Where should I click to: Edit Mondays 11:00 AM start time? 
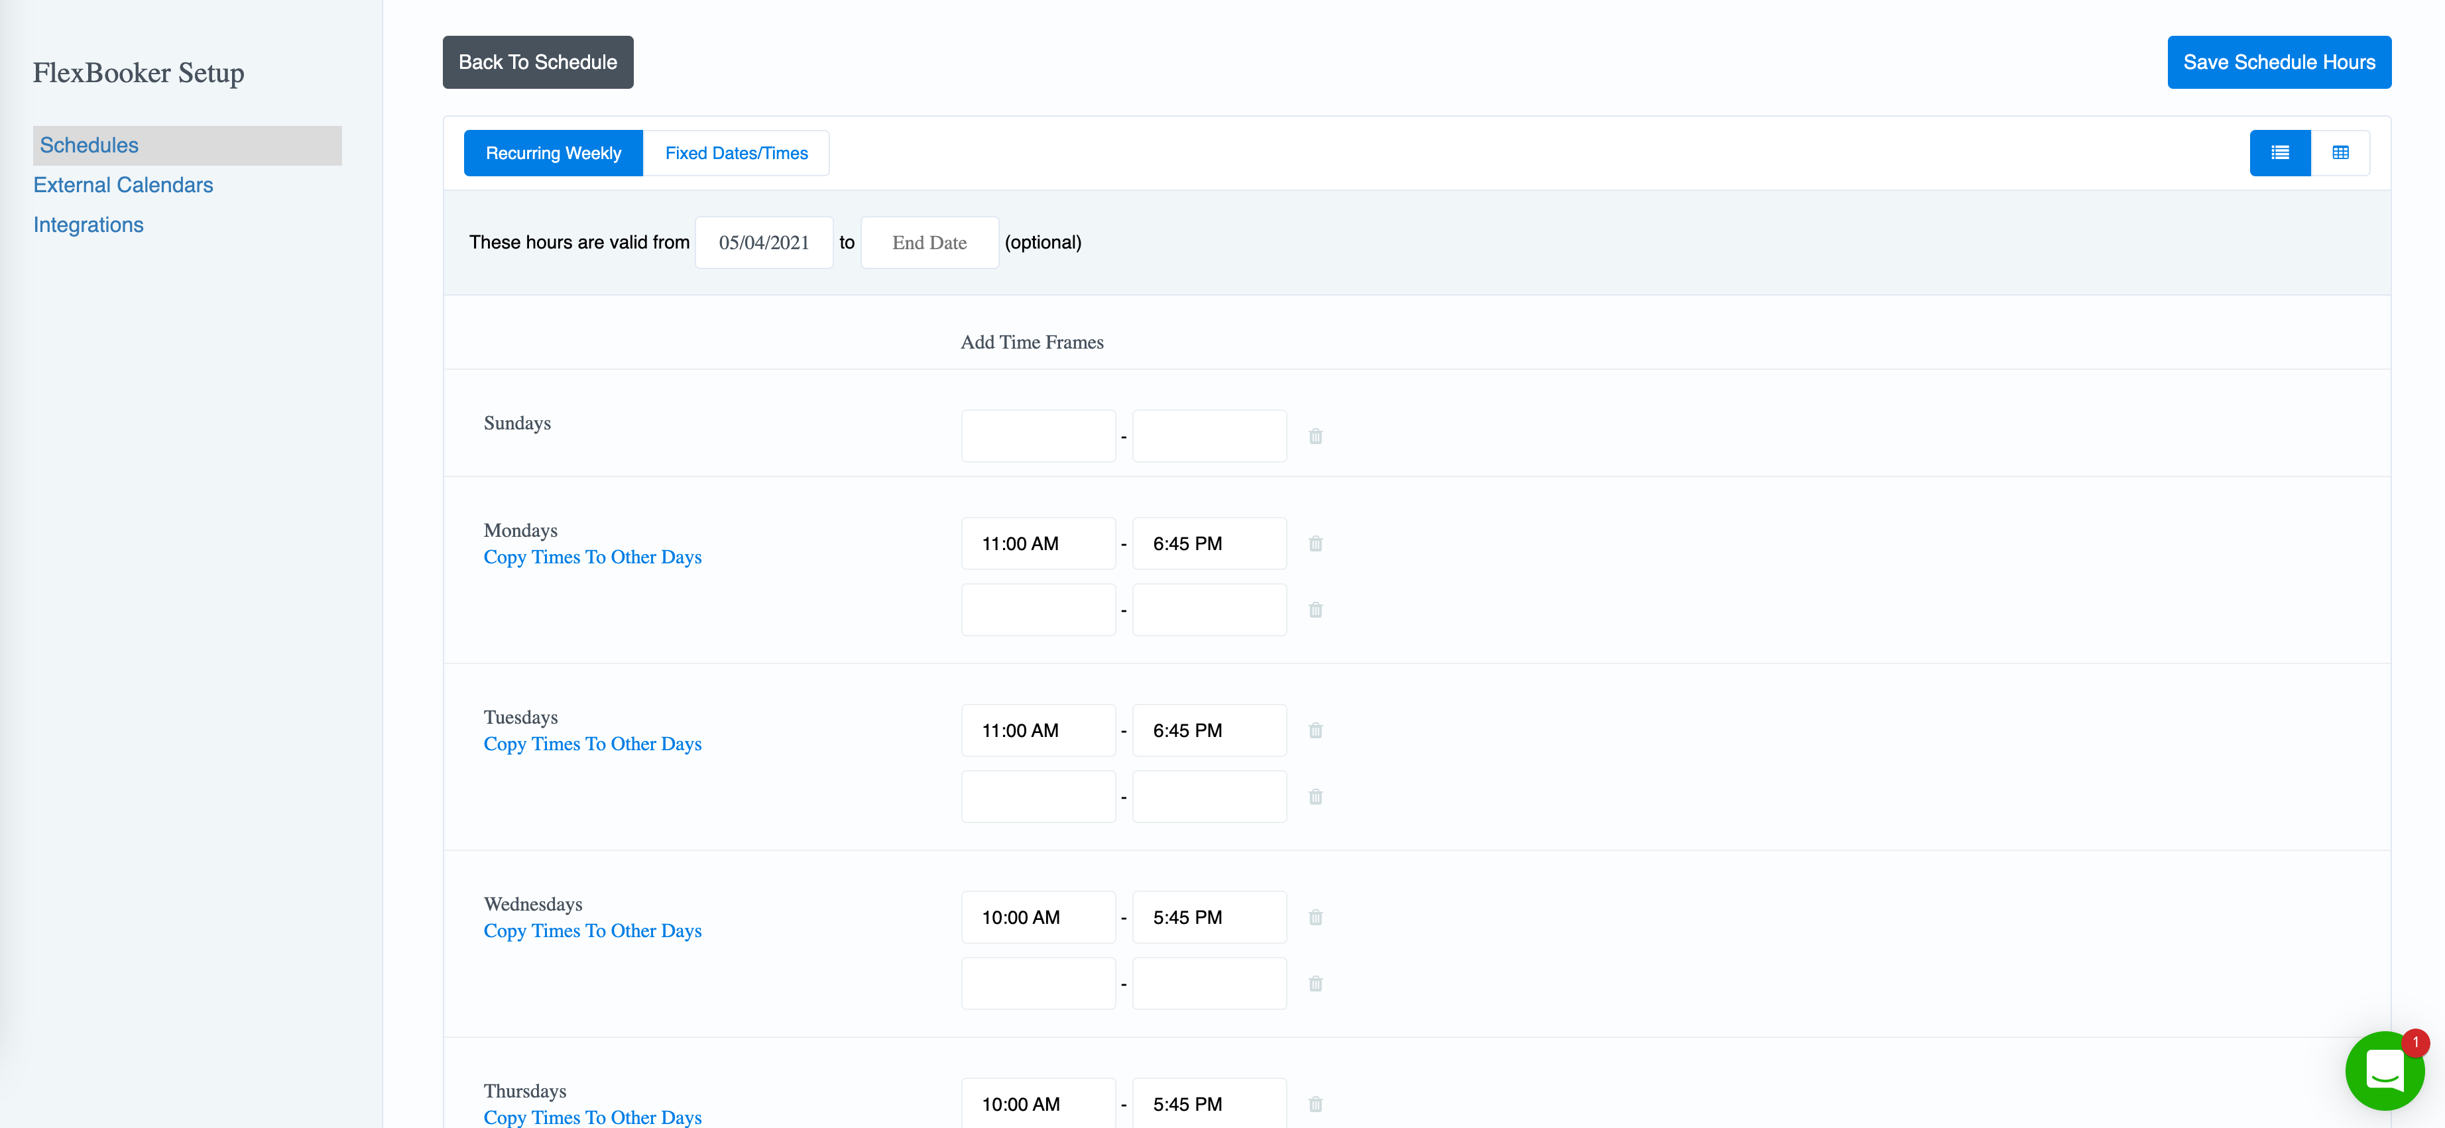pos(1038,543)
